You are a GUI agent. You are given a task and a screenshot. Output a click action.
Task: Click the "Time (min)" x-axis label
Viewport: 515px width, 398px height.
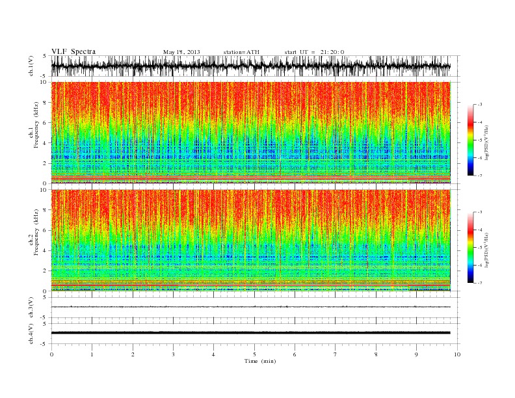click(260, 361)
